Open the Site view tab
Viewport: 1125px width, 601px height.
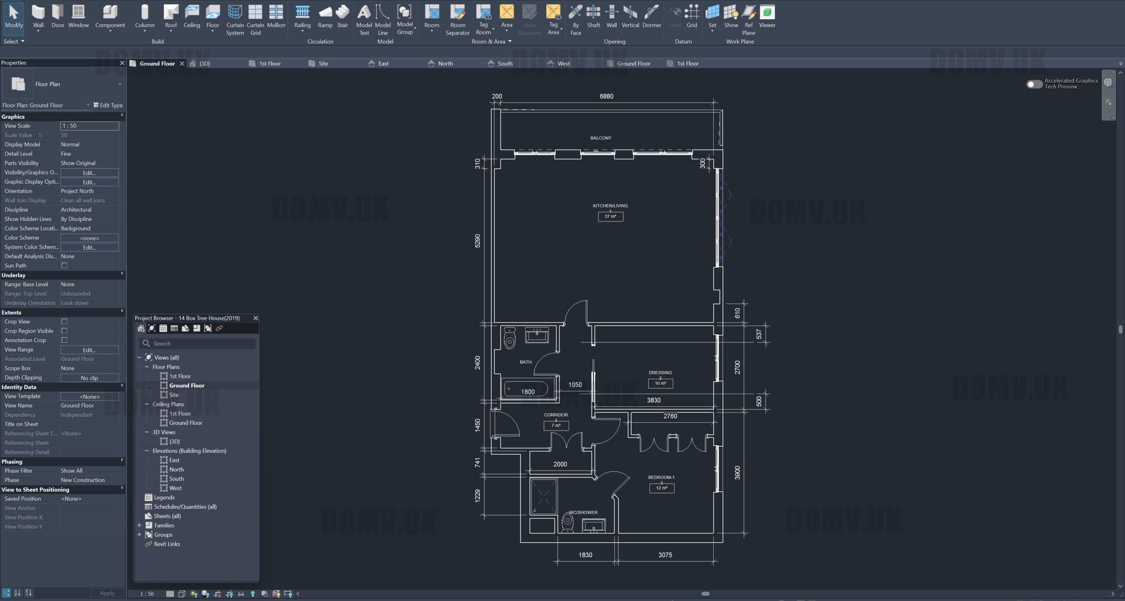pos(323,64)
